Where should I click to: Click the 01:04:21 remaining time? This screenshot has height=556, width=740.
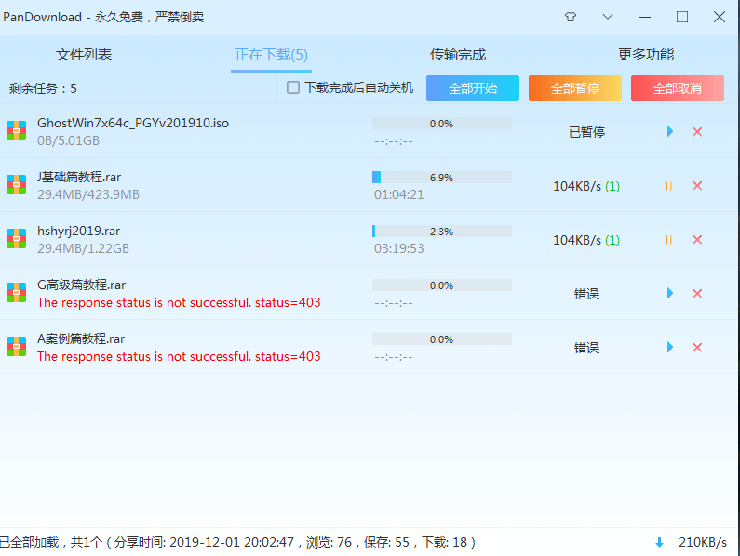pyautogui.click(x=398, y=194)
